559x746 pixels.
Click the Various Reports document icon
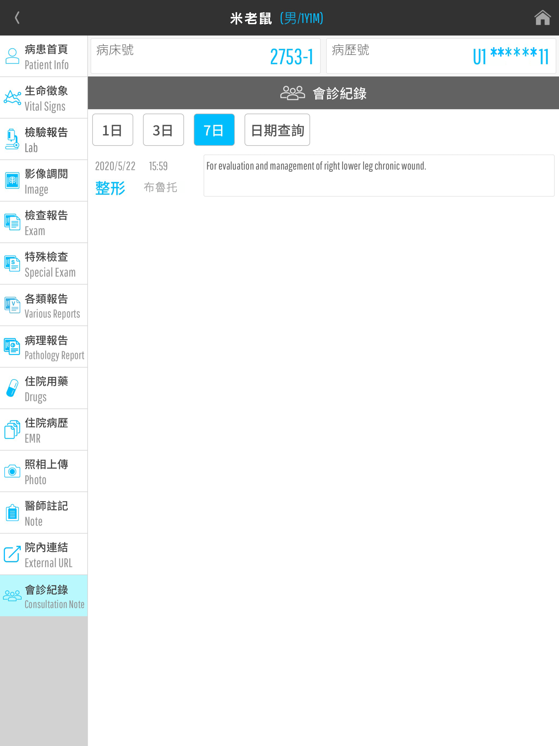pos(13,305)
